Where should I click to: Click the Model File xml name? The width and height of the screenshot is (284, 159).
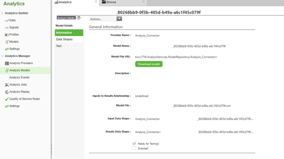tap(202, 106)
